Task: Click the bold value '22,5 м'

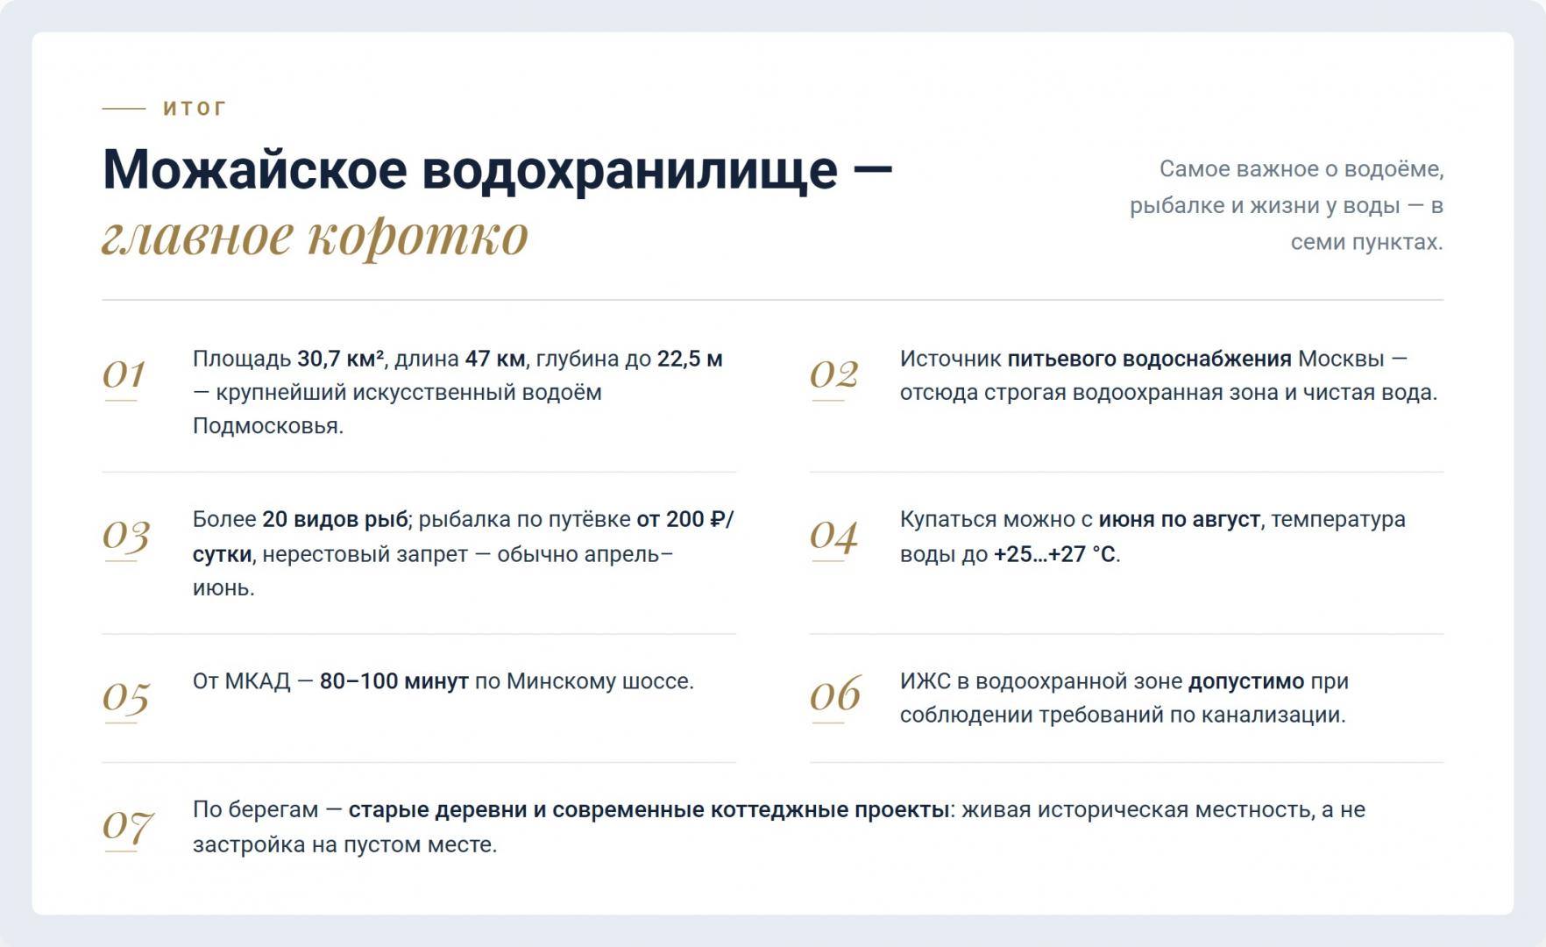Action: (x=690, y=359)
